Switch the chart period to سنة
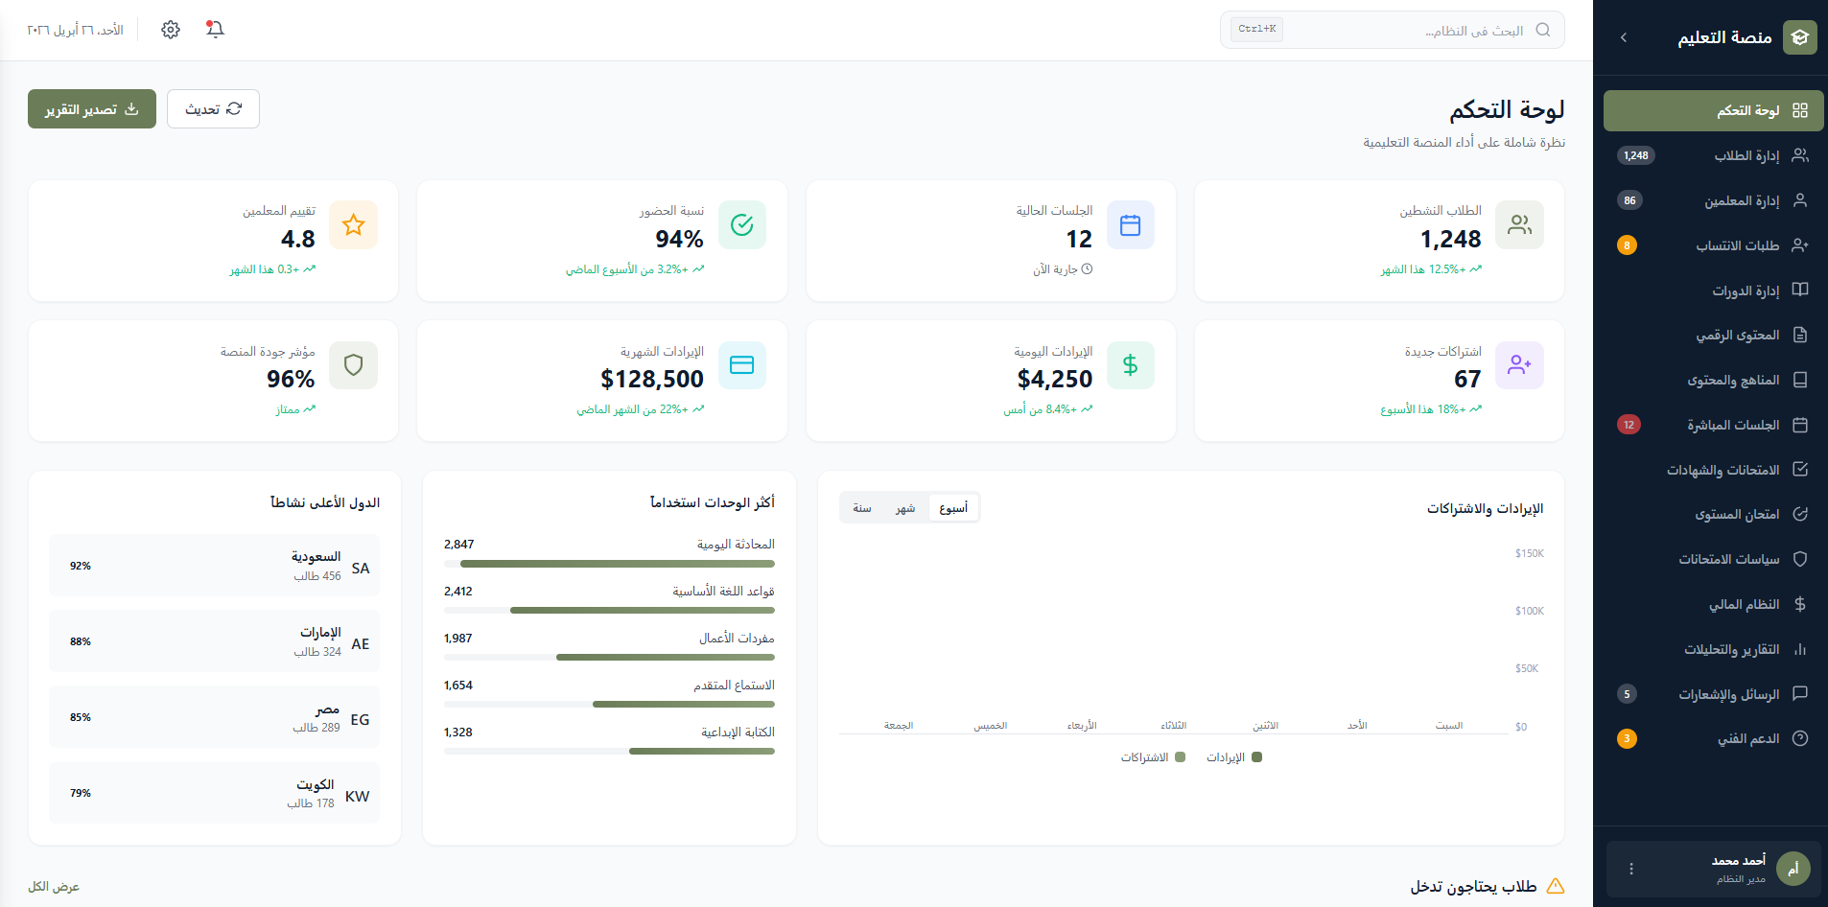 [x=860, y=507]
